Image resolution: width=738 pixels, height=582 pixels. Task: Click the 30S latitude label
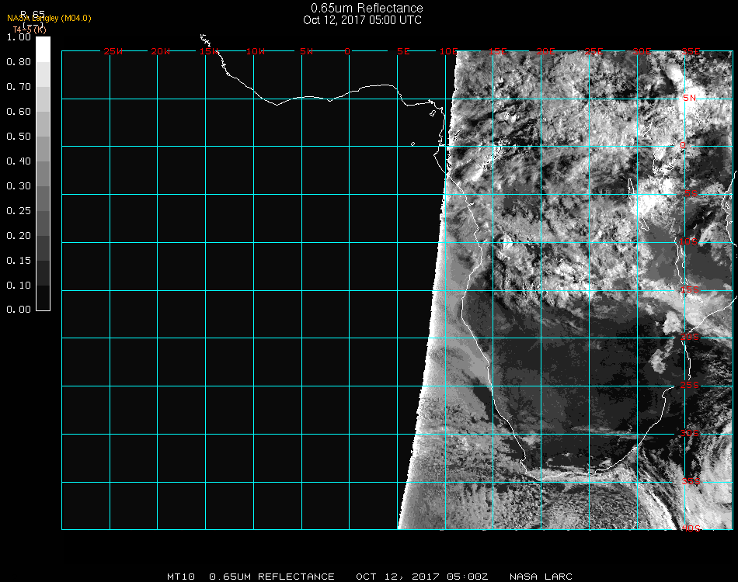pos(690,434)
